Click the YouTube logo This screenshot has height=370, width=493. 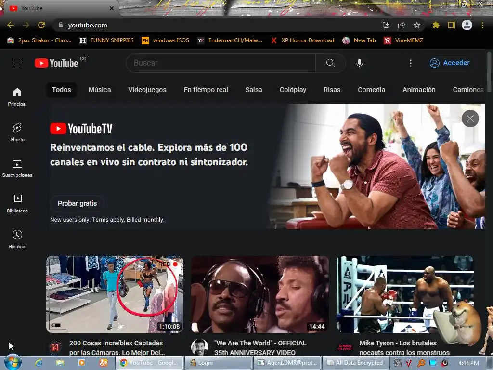point(56,63)
